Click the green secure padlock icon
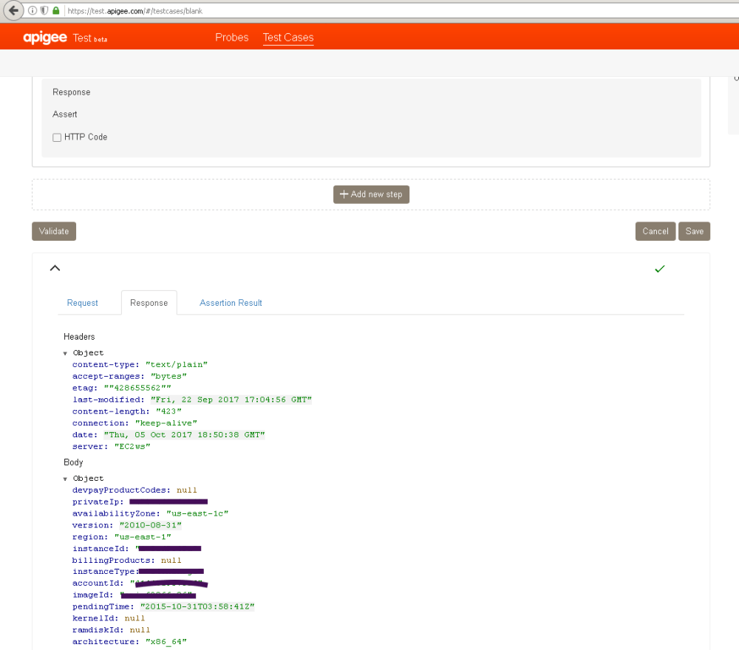 tap(56, 11)
